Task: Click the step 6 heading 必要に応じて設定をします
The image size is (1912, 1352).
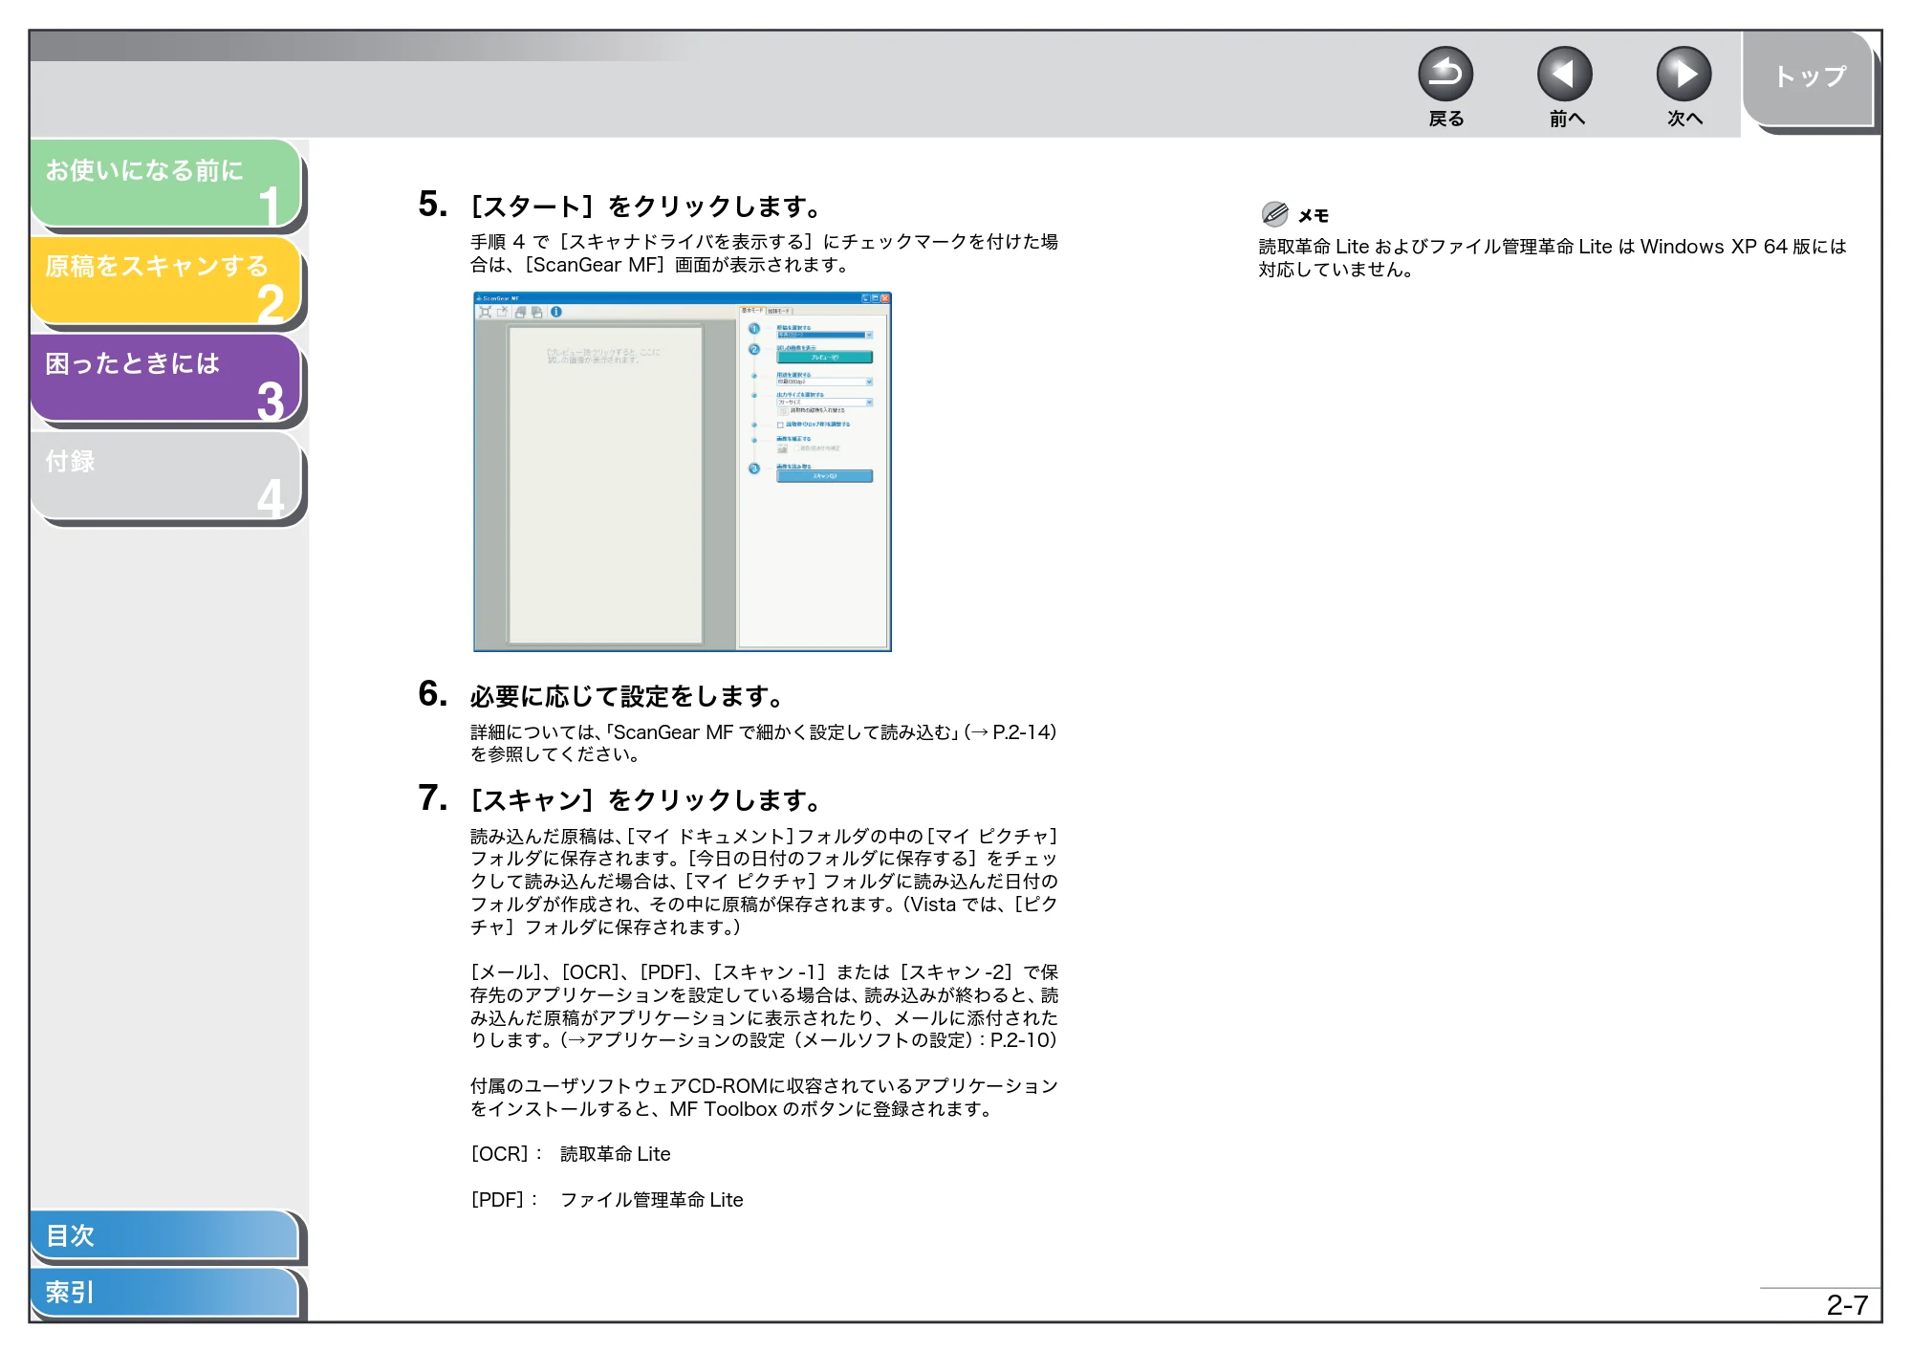Action: click(x=627, y=696)
